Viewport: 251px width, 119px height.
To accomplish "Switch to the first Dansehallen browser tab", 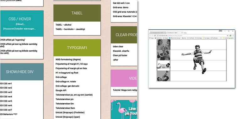I will click(x=158, y=33).
